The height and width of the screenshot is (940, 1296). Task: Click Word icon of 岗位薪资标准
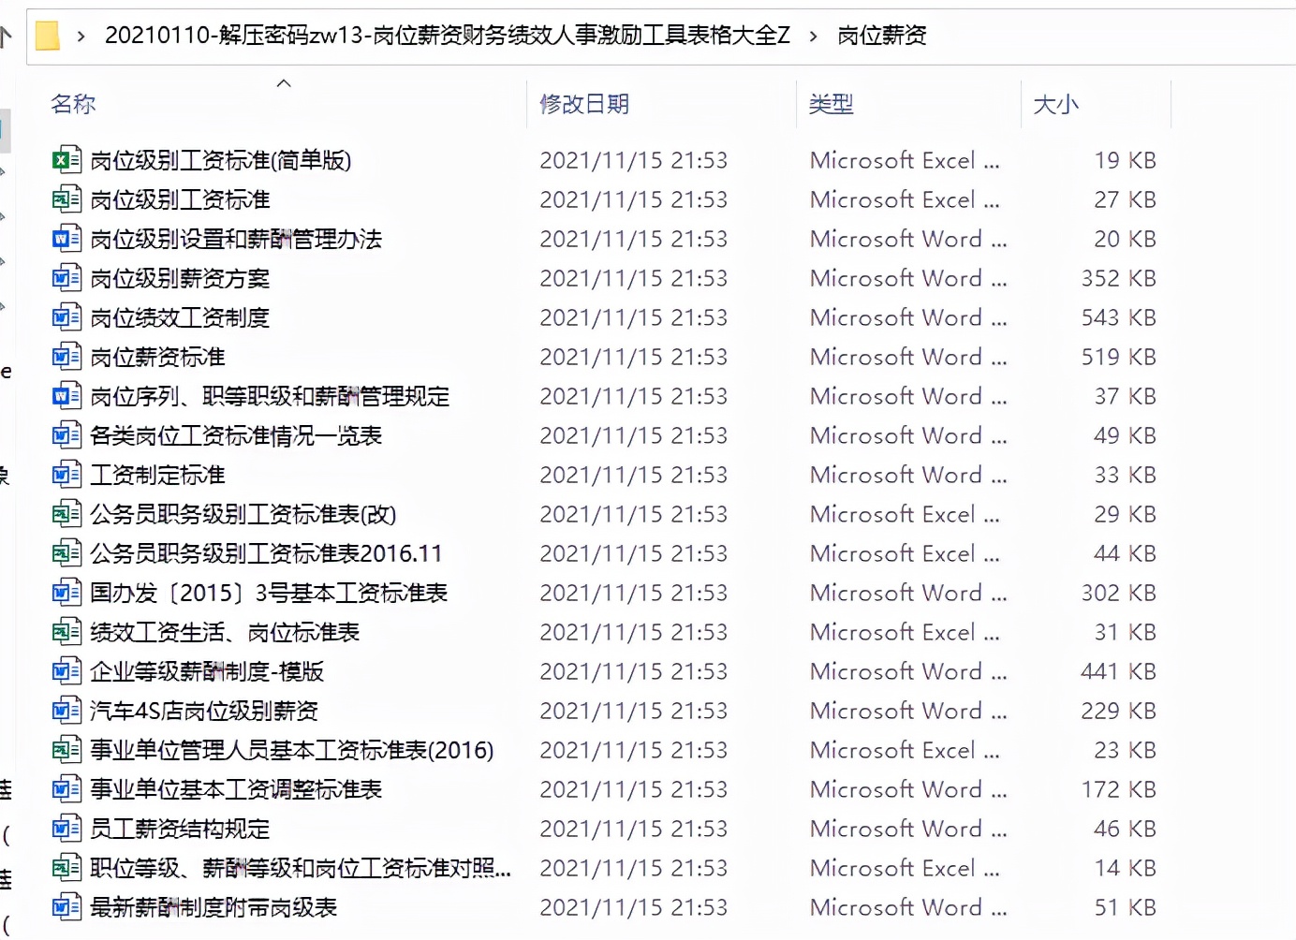66,357
